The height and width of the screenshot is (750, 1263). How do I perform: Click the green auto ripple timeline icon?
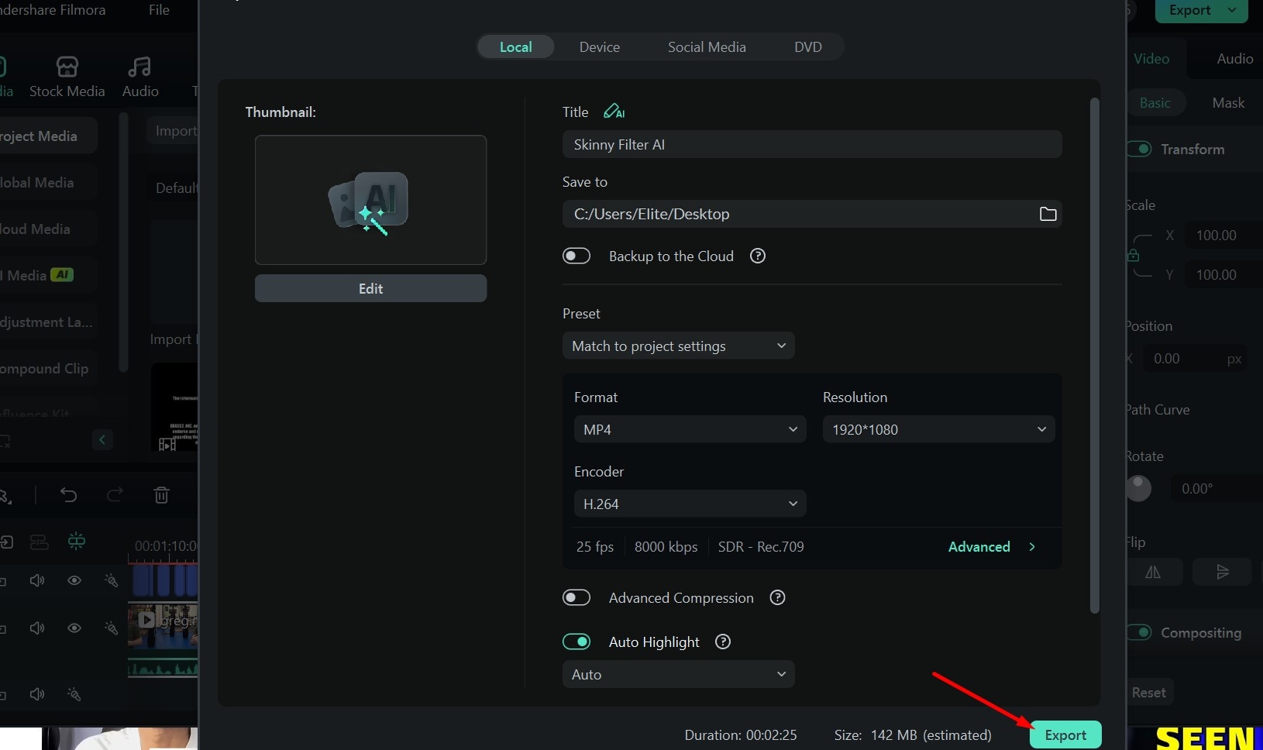coord(77,541)
